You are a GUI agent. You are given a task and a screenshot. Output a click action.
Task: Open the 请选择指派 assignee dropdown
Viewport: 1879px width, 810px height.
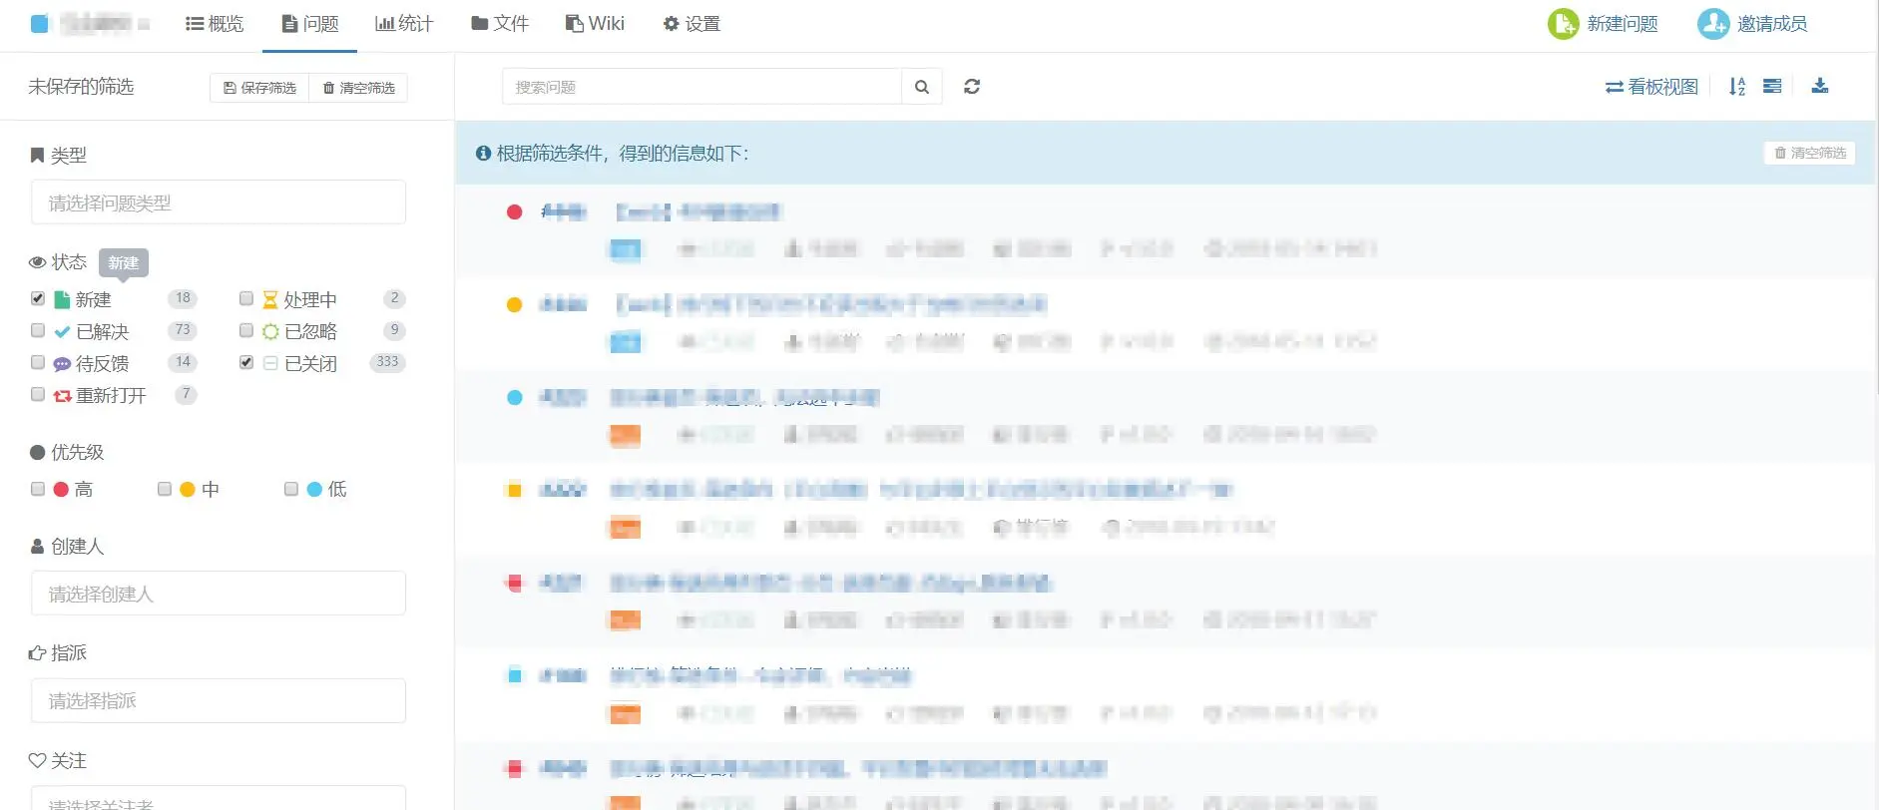[x=219, y=700]
